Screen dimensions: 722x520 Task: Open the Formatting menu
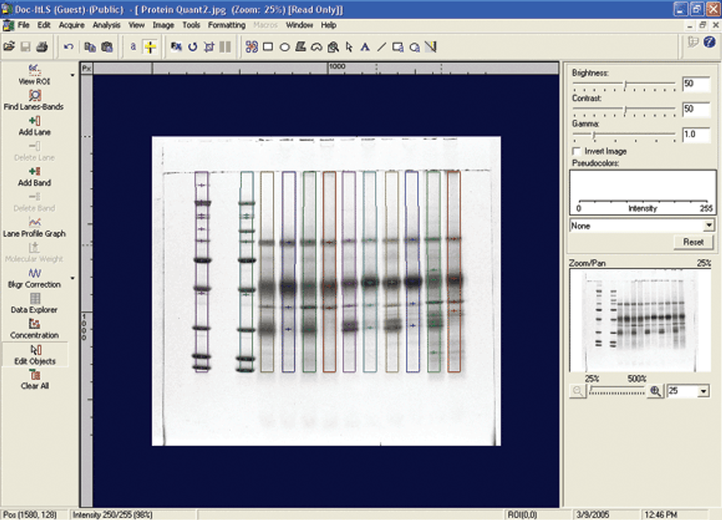point(227,25)
